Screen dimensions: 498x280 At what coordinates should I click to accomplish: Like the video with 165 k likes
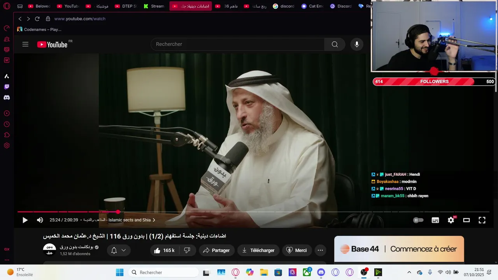click(x=165, y=250)
